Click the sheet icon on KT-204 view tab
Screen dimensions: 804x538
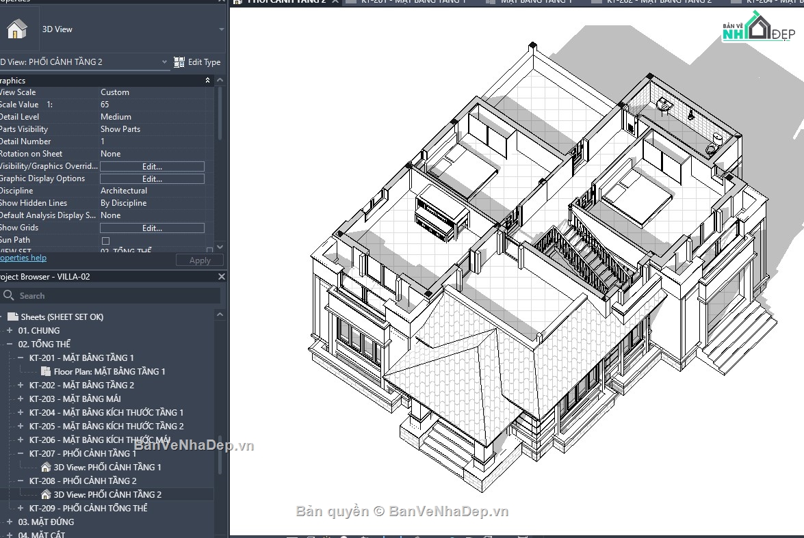(x=735, y=2)
